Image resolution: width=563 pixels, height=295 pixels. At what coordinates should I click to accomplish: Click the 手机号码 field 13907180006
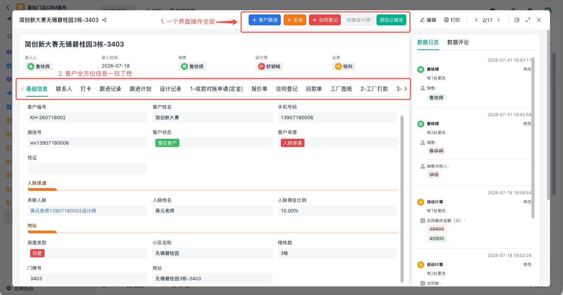338,118
